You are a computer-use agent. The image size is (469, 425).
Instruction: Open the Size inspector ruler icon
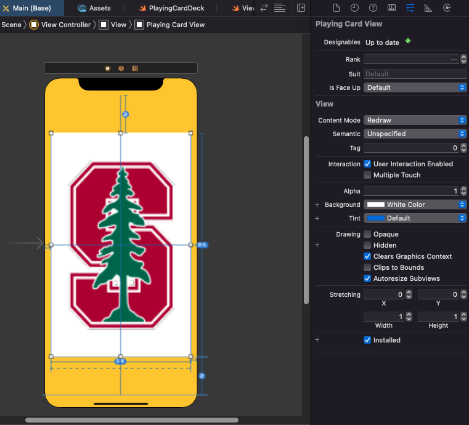428,8
